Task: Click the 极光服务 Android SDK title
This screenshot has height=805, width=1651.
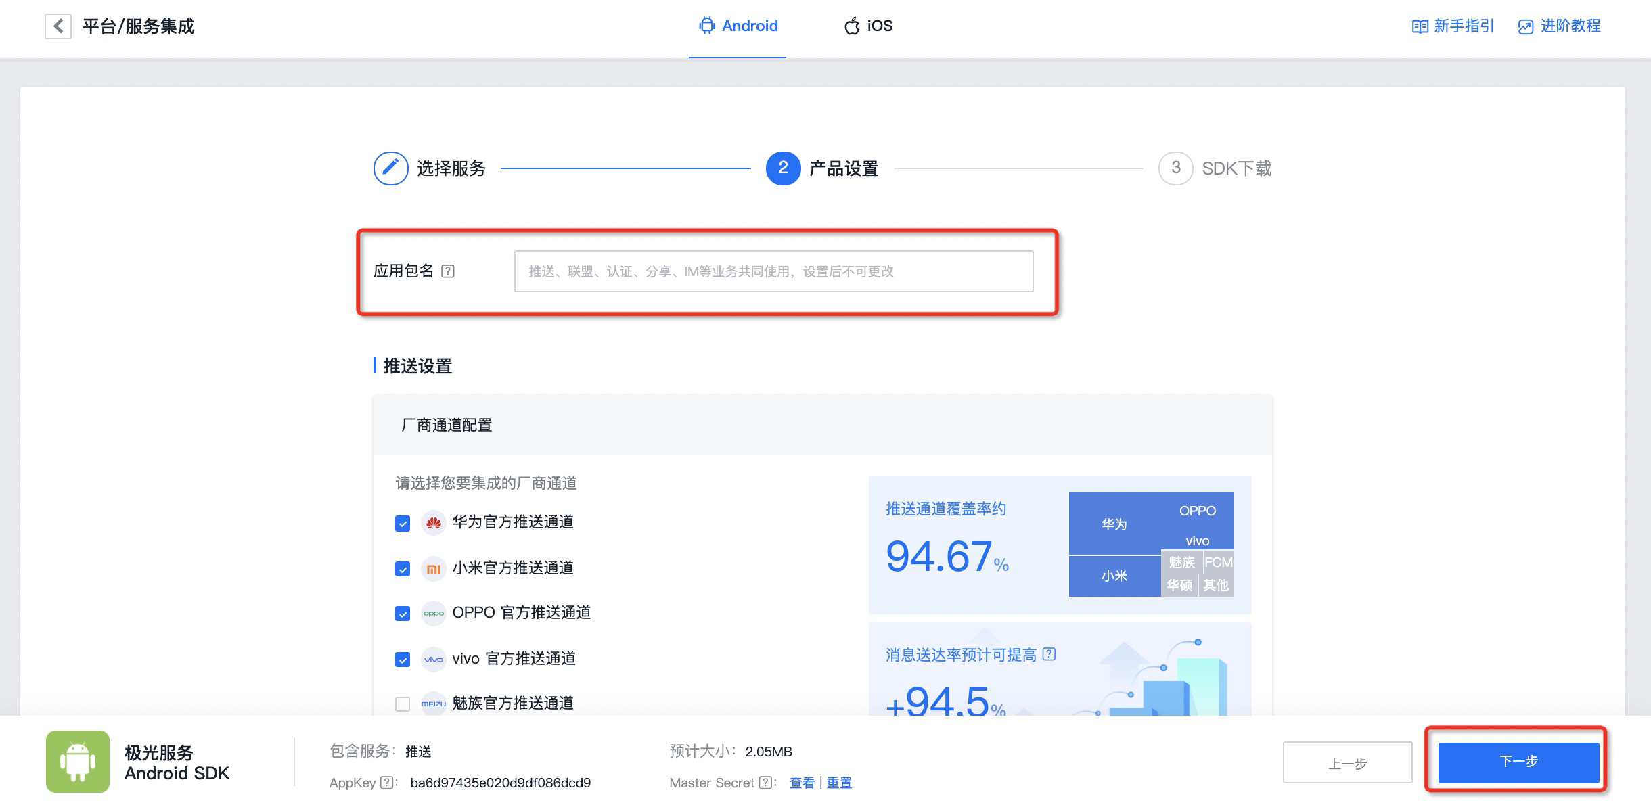Action: 177,763
